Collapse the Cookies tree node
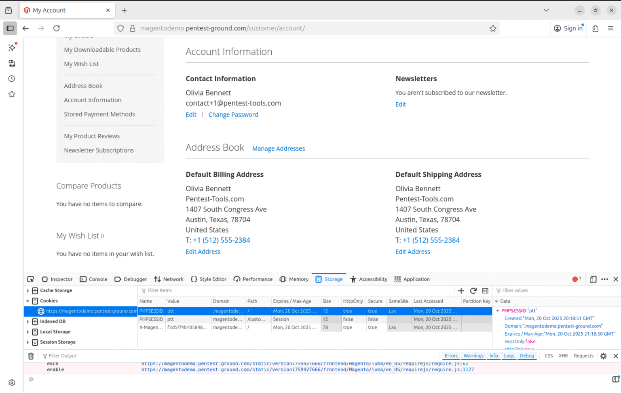This screenshot has height=393, width=621. tap(28, 301)
